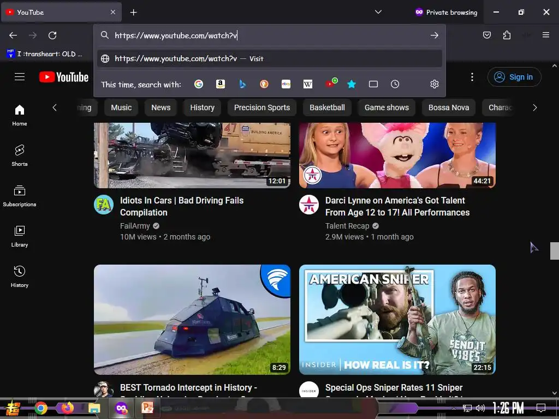Close the YouTube tab

(x=112, y=12)
